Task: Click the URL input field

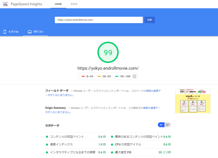Action: pos(99,20)
